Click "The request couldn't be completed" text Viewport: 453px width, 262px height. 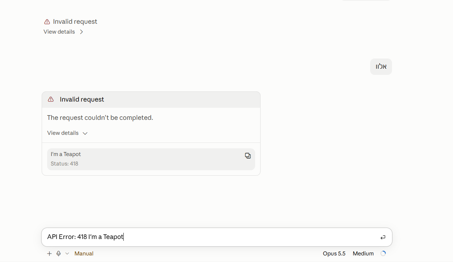tap(100, 118)
